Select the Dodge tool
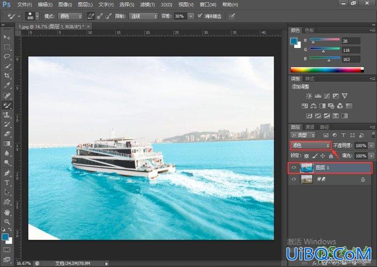The height and width of the screenshot is (267, 377). coord(7,163)
